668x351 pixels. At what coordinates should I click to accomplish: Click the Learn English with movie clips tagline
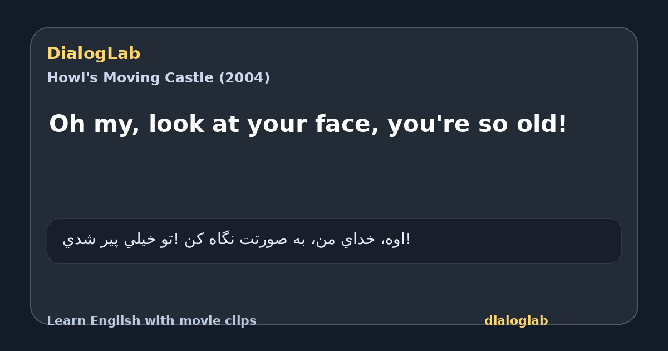click(x=151, y=321)
